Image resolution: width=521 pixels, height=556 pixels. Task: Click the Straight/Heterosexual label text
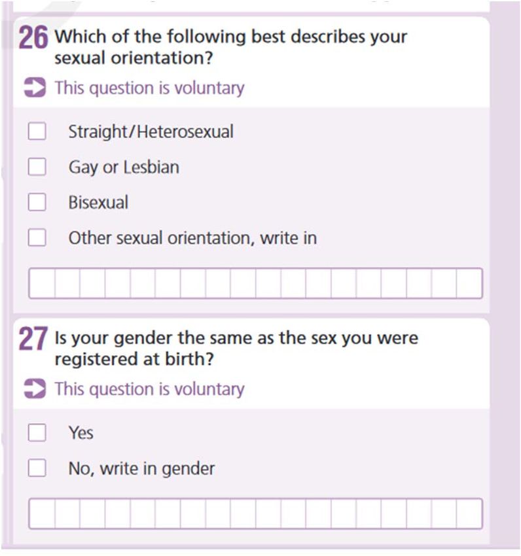click(151, 131)
